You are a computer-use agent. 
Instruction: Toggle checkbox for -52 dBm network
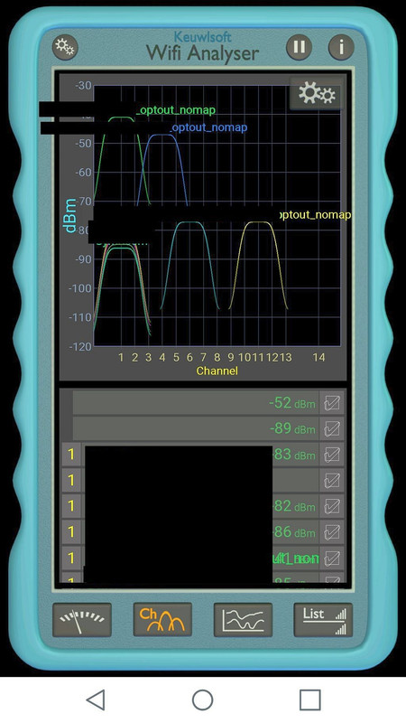332,403
